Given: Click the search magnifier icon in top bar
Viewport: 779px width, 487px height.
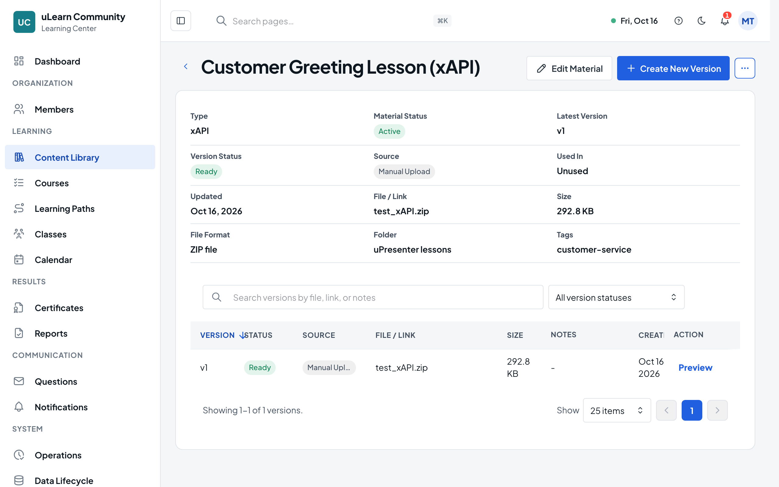Looking at the screenshot, I should [221, 21].
